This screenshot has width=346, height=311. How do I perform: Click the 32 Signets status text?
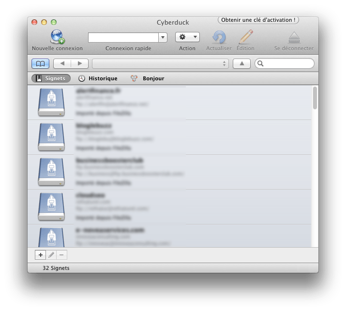[56, 268]
